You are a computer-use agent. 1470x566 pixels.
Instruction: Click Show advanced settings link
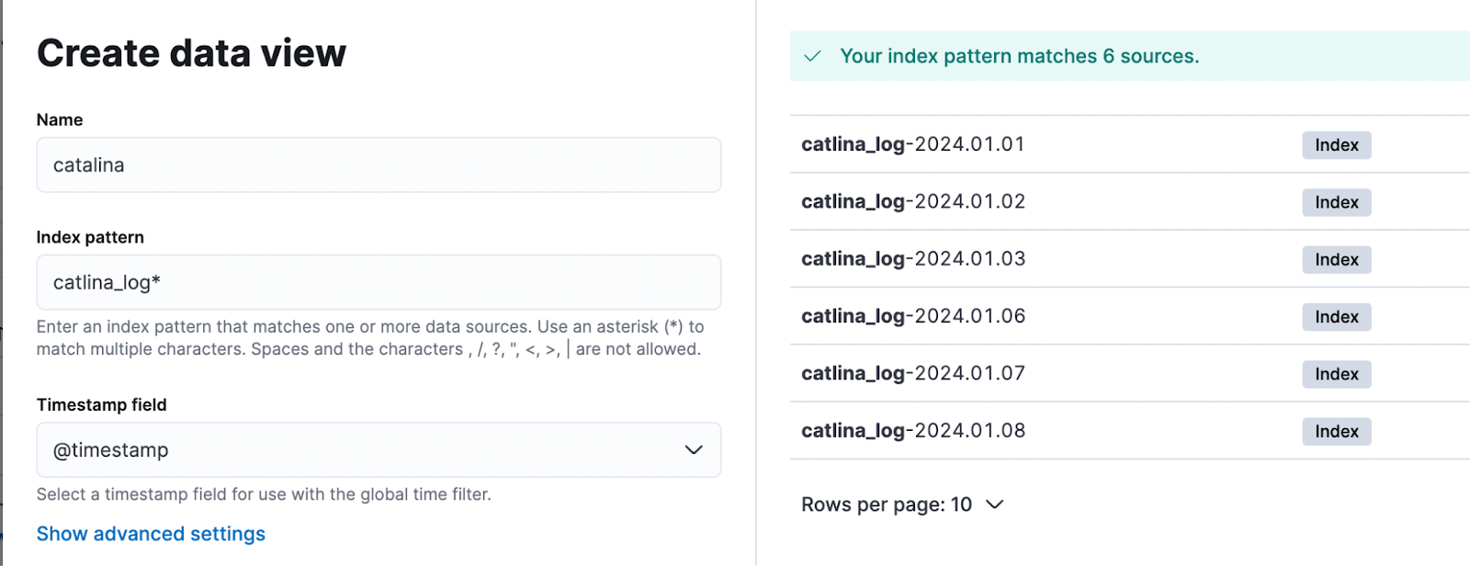point(151,534)
